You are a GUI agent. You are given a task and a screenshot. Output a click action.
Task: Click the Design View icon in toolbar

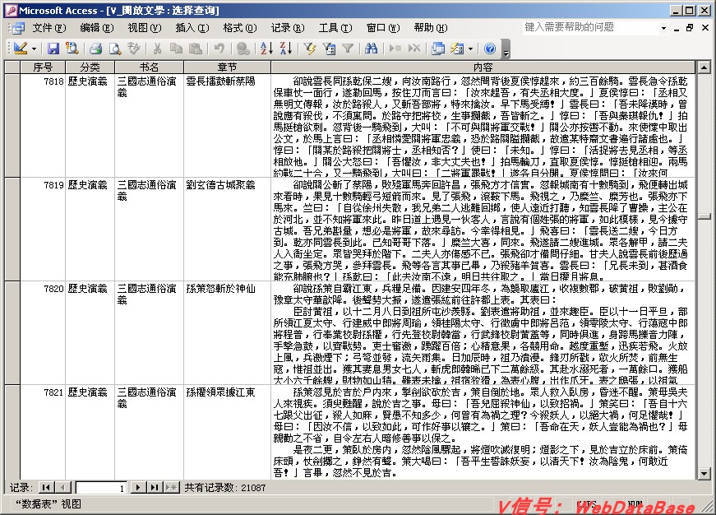20,48
